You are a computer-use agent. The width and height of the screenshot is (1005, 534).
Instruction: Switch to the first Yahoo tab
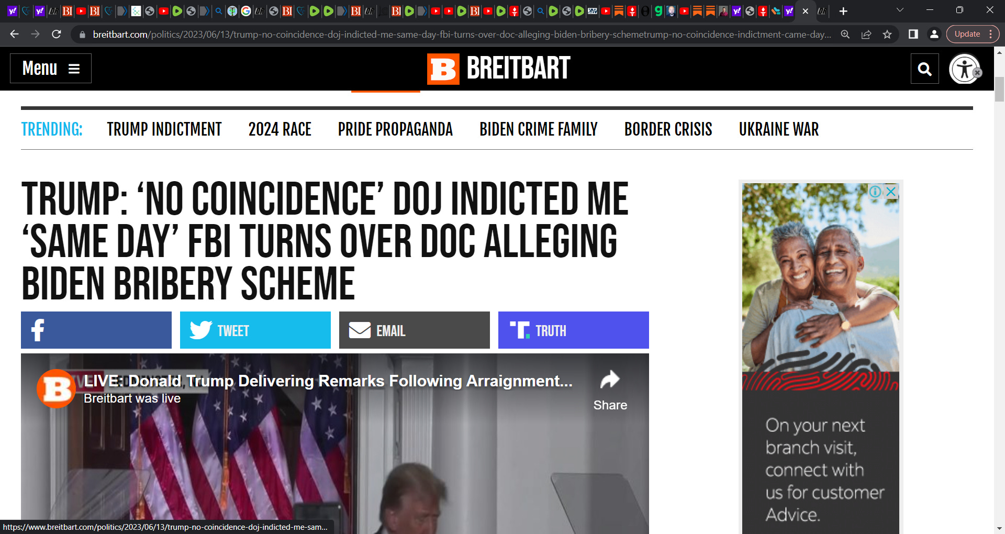click(x=12, y=11)
